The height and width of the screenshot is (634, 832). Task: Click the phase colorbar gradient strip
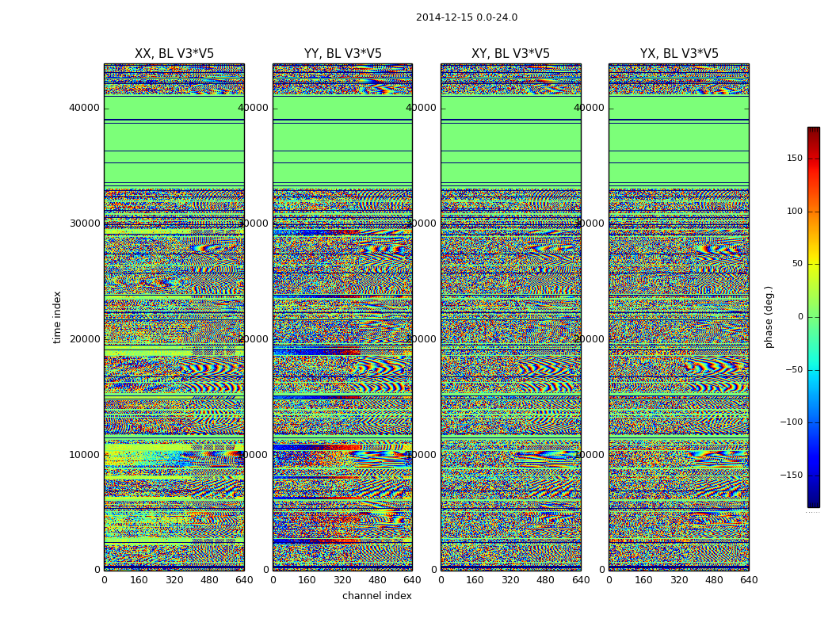pos(814,317)
